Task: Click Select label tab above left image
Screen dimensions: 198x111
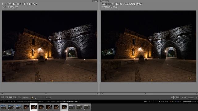Action: pyautogui.click(x=95, y=1)
